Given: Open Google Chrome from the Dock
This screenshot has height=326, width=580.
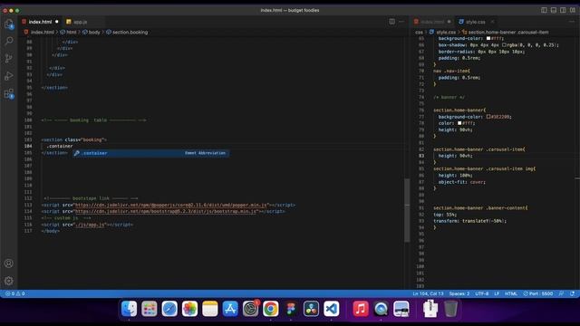Looking at the screenshot, I should point(270,309).
